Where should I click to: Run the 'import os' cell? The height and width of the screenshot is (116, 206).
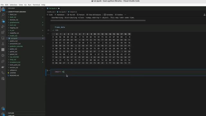(48, 71)
